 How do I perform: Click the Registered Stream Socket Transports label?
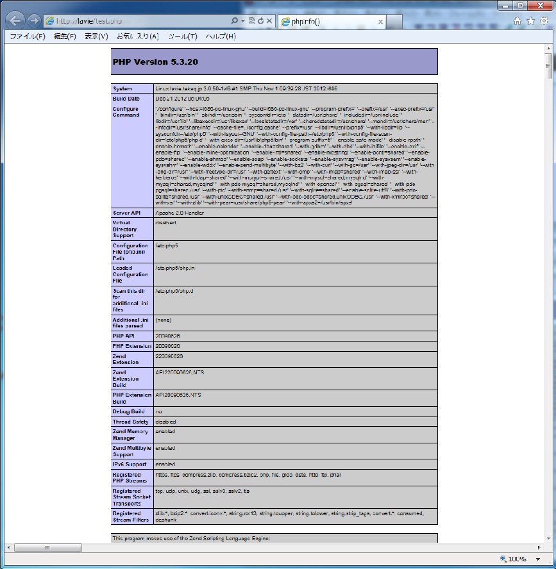131,497
